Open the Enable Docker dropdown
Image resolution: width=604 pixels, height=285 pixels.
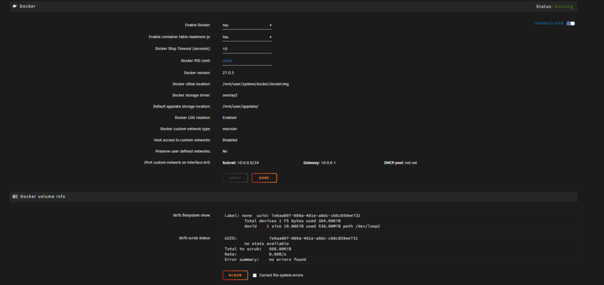pos(247,25)
